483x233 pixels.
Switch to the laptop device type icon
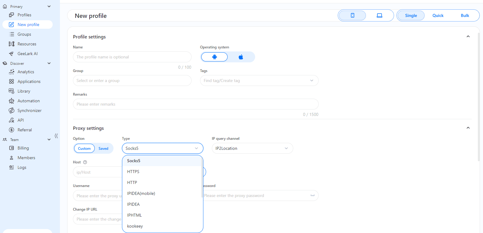pyautogui.click(x=379, y=15)
